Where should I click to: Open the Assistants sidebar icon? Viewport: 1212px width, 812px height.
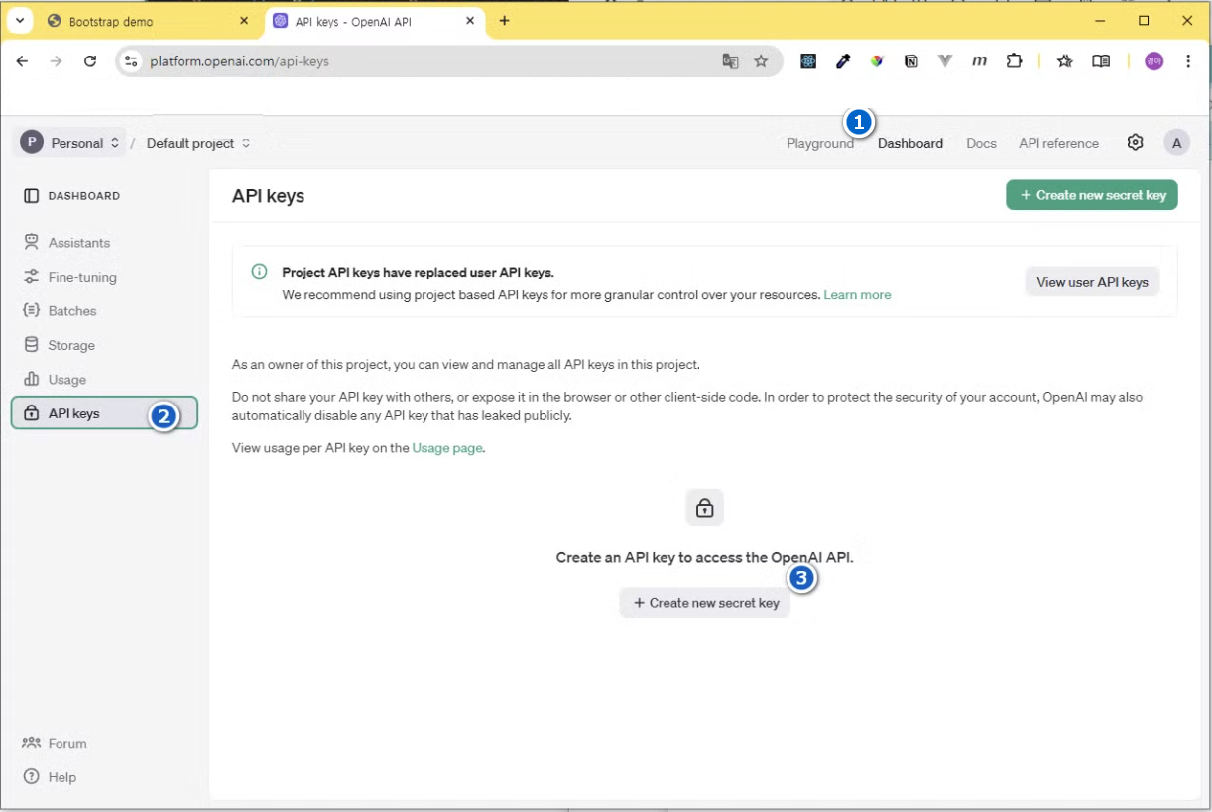click(x=31, y=242)
